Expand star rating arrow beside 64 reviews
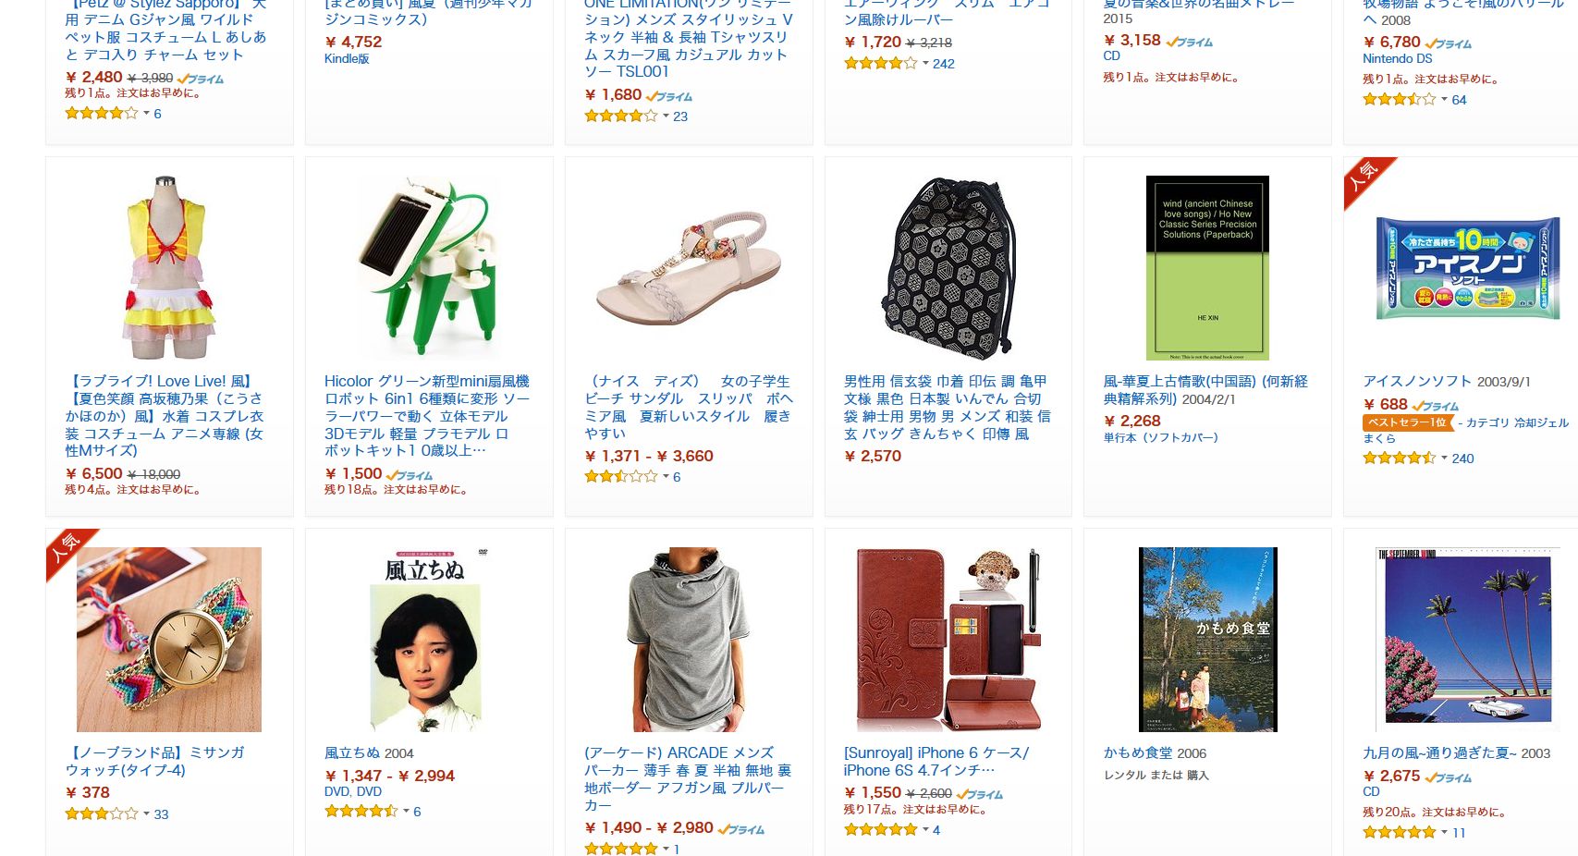 tap(1444, 100)
